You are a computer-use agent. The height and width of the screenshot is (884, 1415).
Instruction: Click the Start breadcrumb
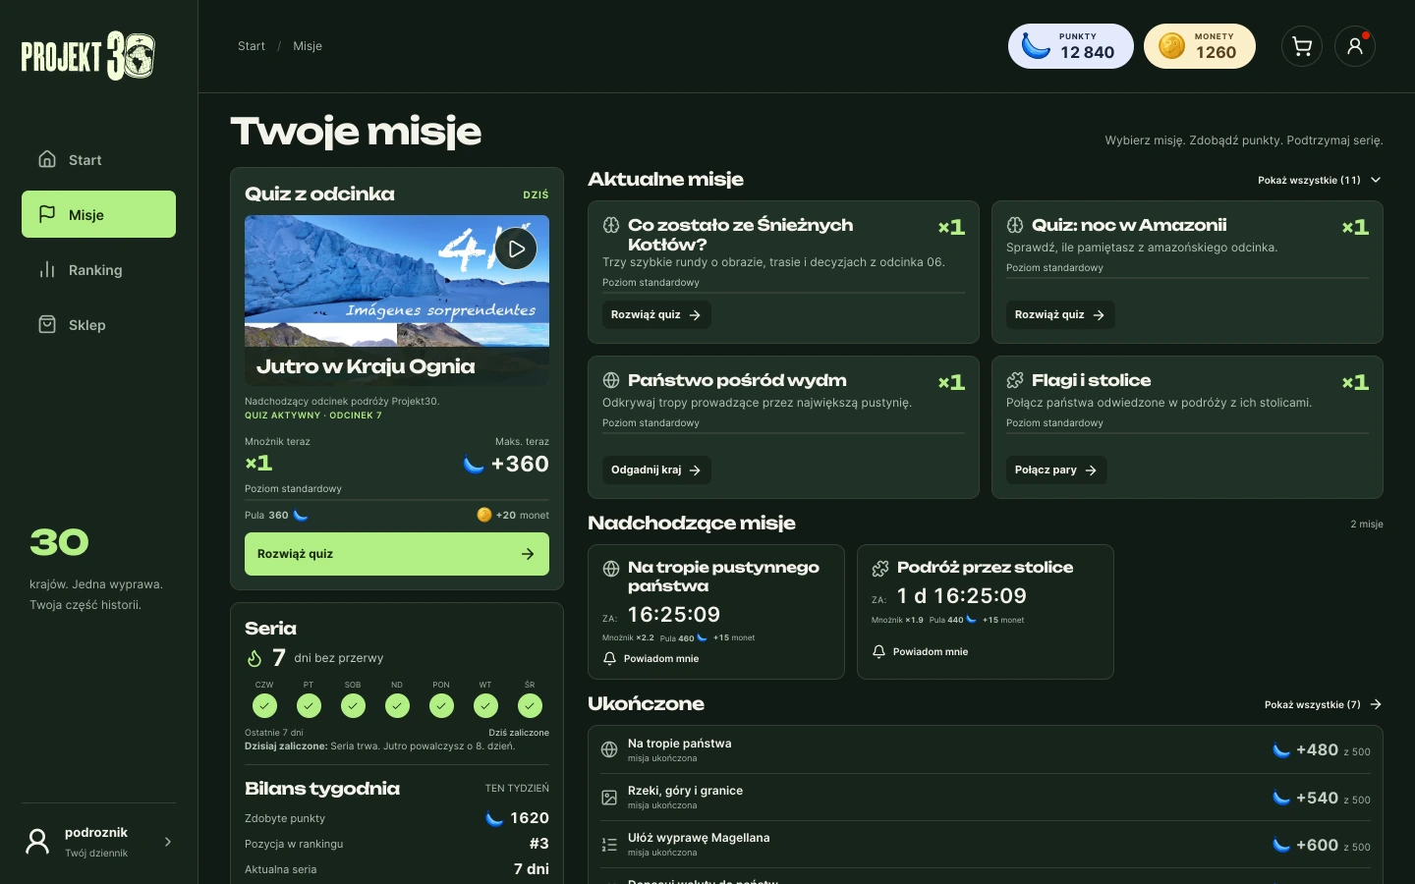point(252,46)
